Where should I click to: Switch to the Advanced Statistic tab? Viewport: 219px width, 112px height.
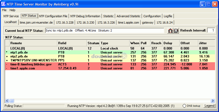(x=128, y=16)
